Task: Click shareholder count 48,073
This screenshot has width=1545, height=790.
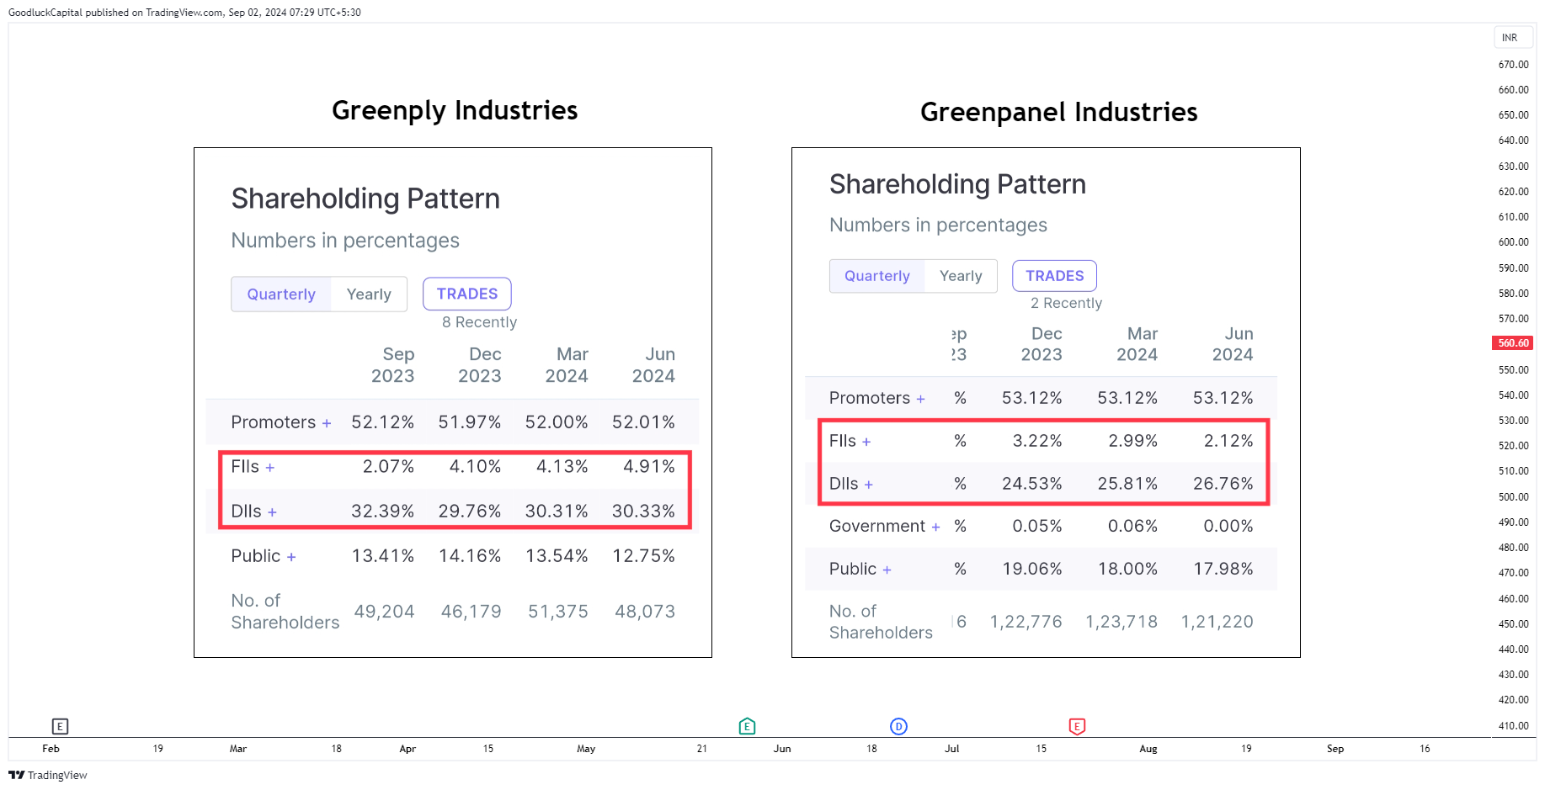Action: [x=645, y=612]
